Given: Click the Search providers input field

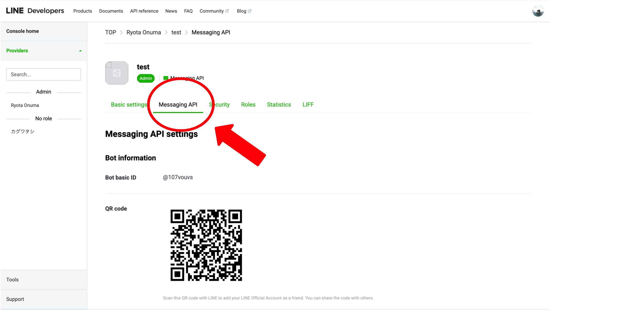Looking at the screenshot, I should pos(44,74).
